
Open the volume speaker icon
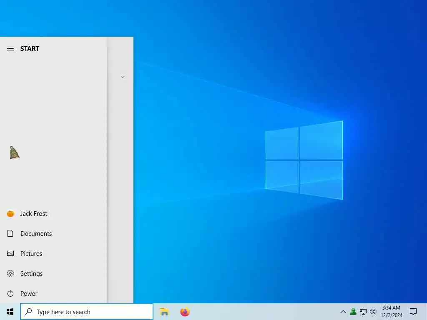(373, 312)
